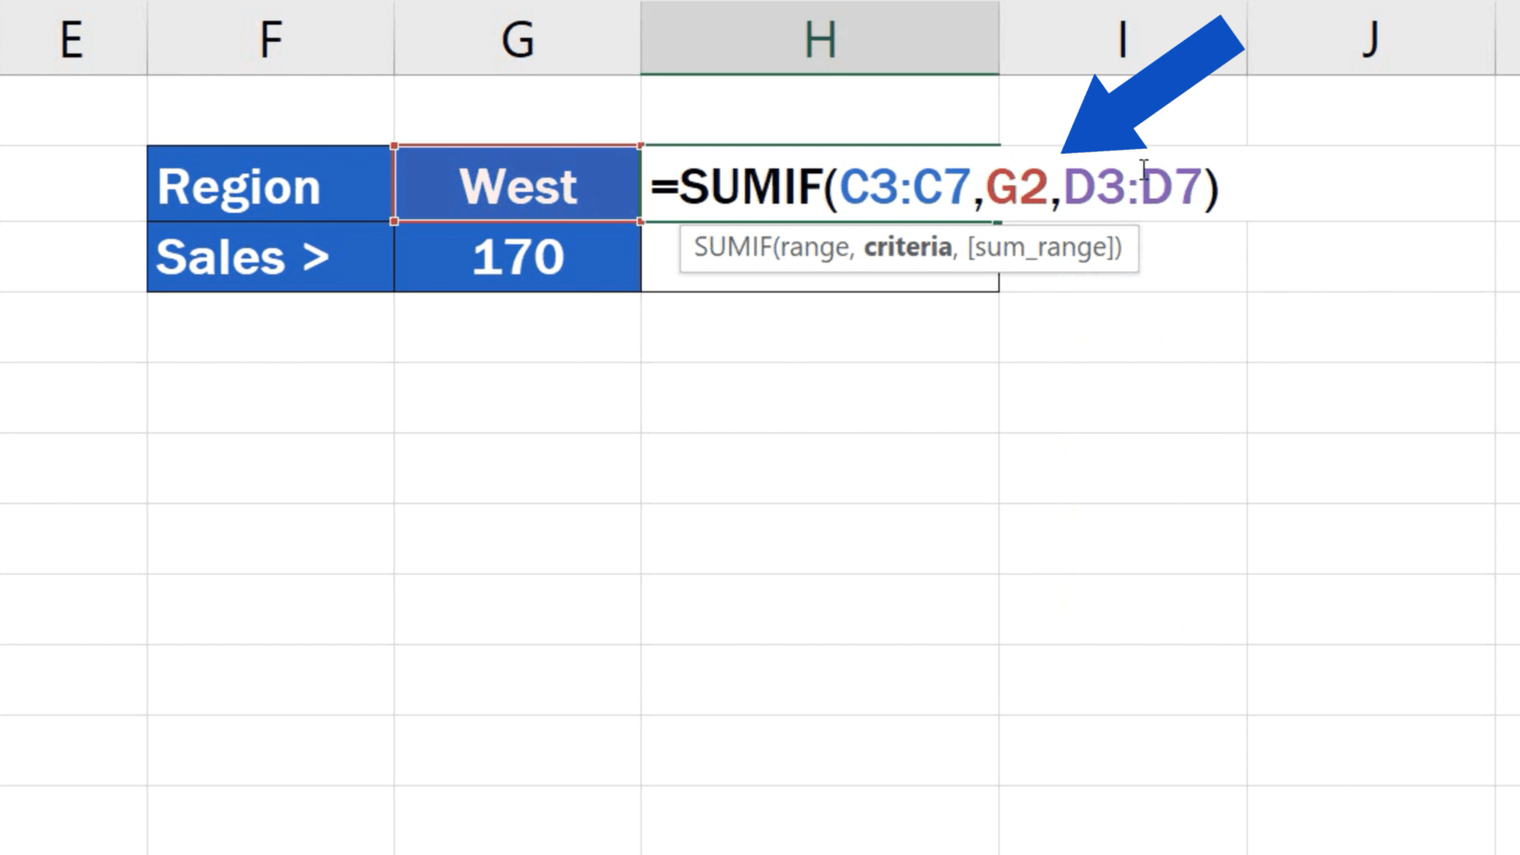The width and height of the screenshot is (1520, 855).
Task: Select column F header
Action: point(269,38)
